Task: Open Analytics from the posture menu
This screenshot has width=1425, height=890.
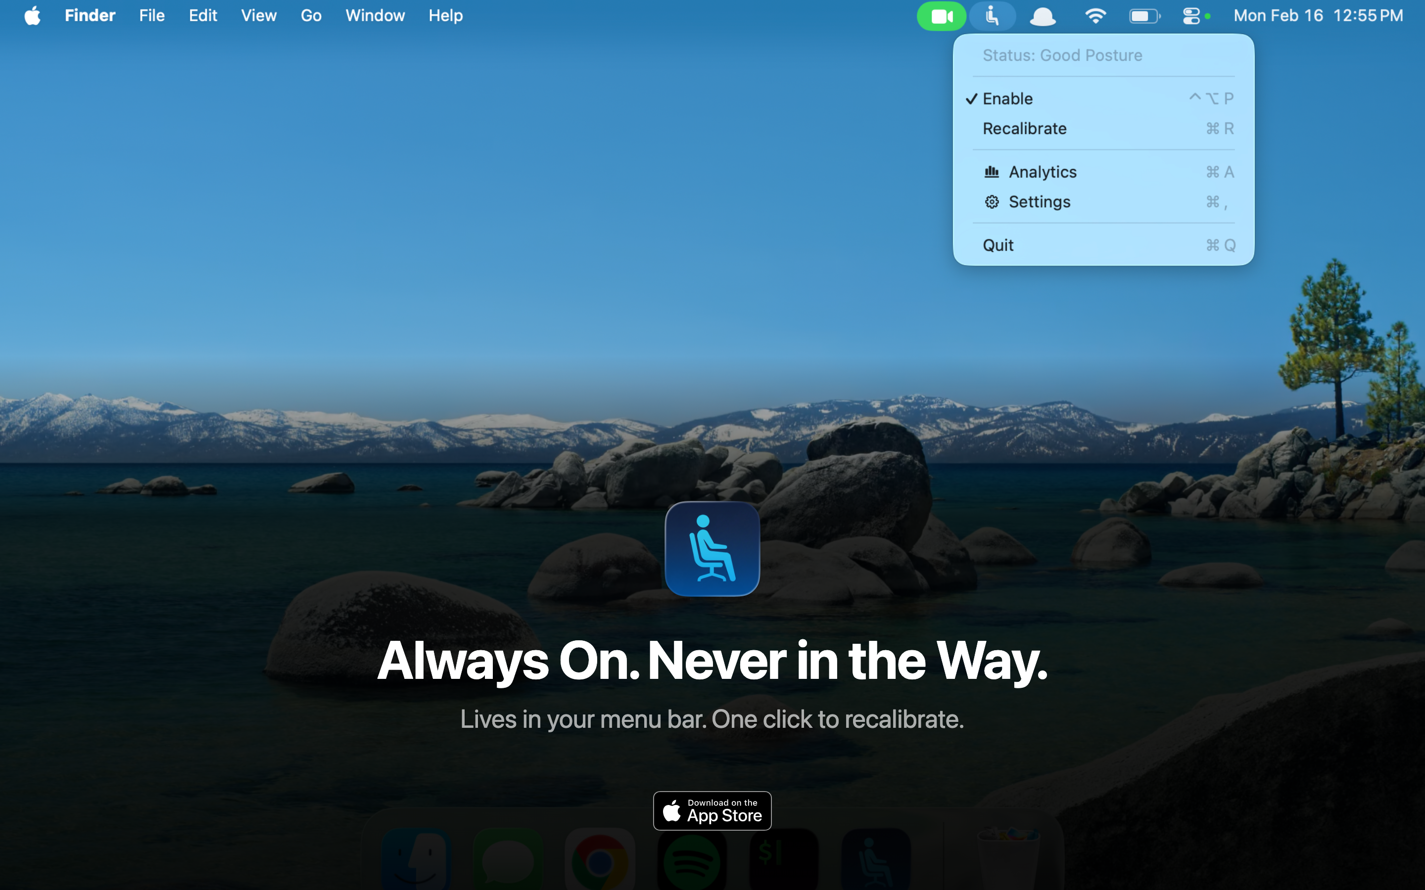Action: [x=1042, y=172]
